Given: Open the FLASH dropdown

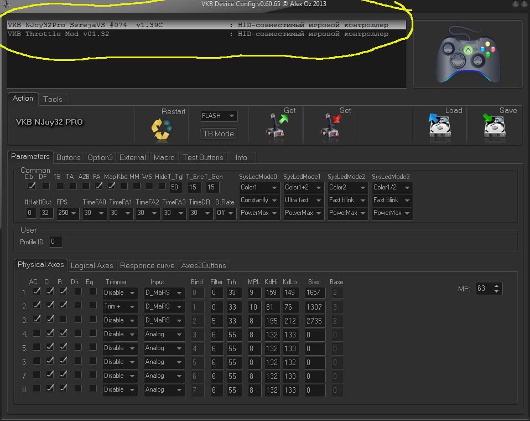Looking at the screenshot, I should click(219, 116).
